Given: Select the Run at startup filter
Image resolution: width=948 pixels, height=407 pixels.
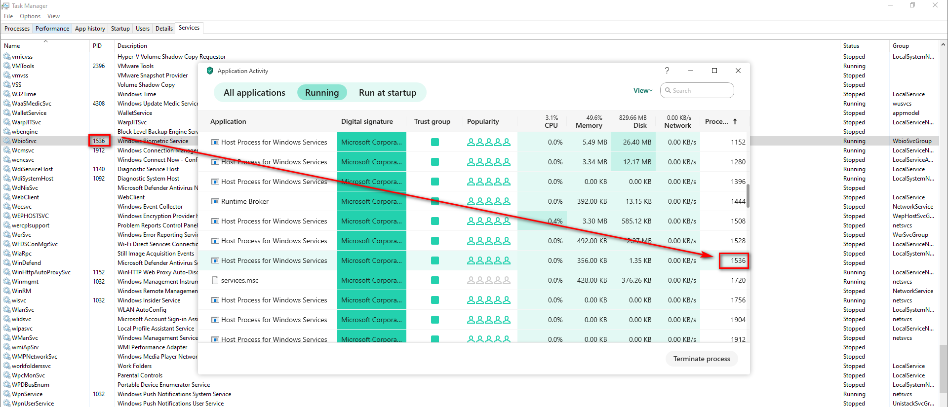Looking at the screenshot, I should [x=388, y=93].
